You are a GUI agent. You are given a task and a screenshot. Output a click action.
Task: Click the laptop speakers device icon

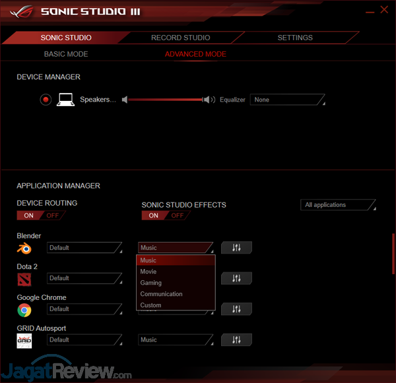[x=65, y=100]
